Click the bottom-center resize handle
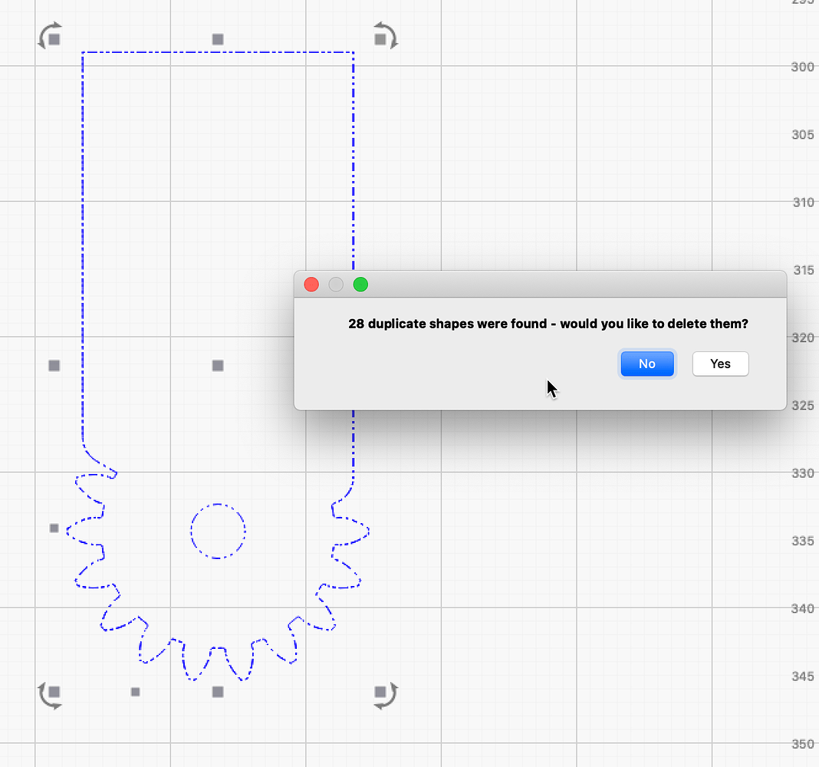Screen dimensions: 819x767 (217, 692)
